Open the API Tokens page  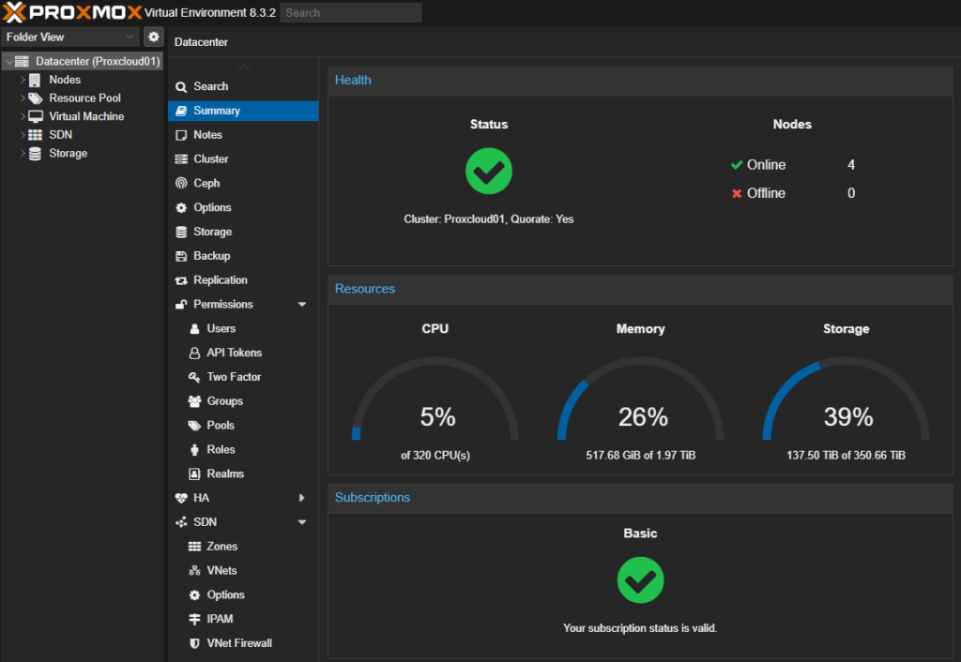tap(234, 353)
